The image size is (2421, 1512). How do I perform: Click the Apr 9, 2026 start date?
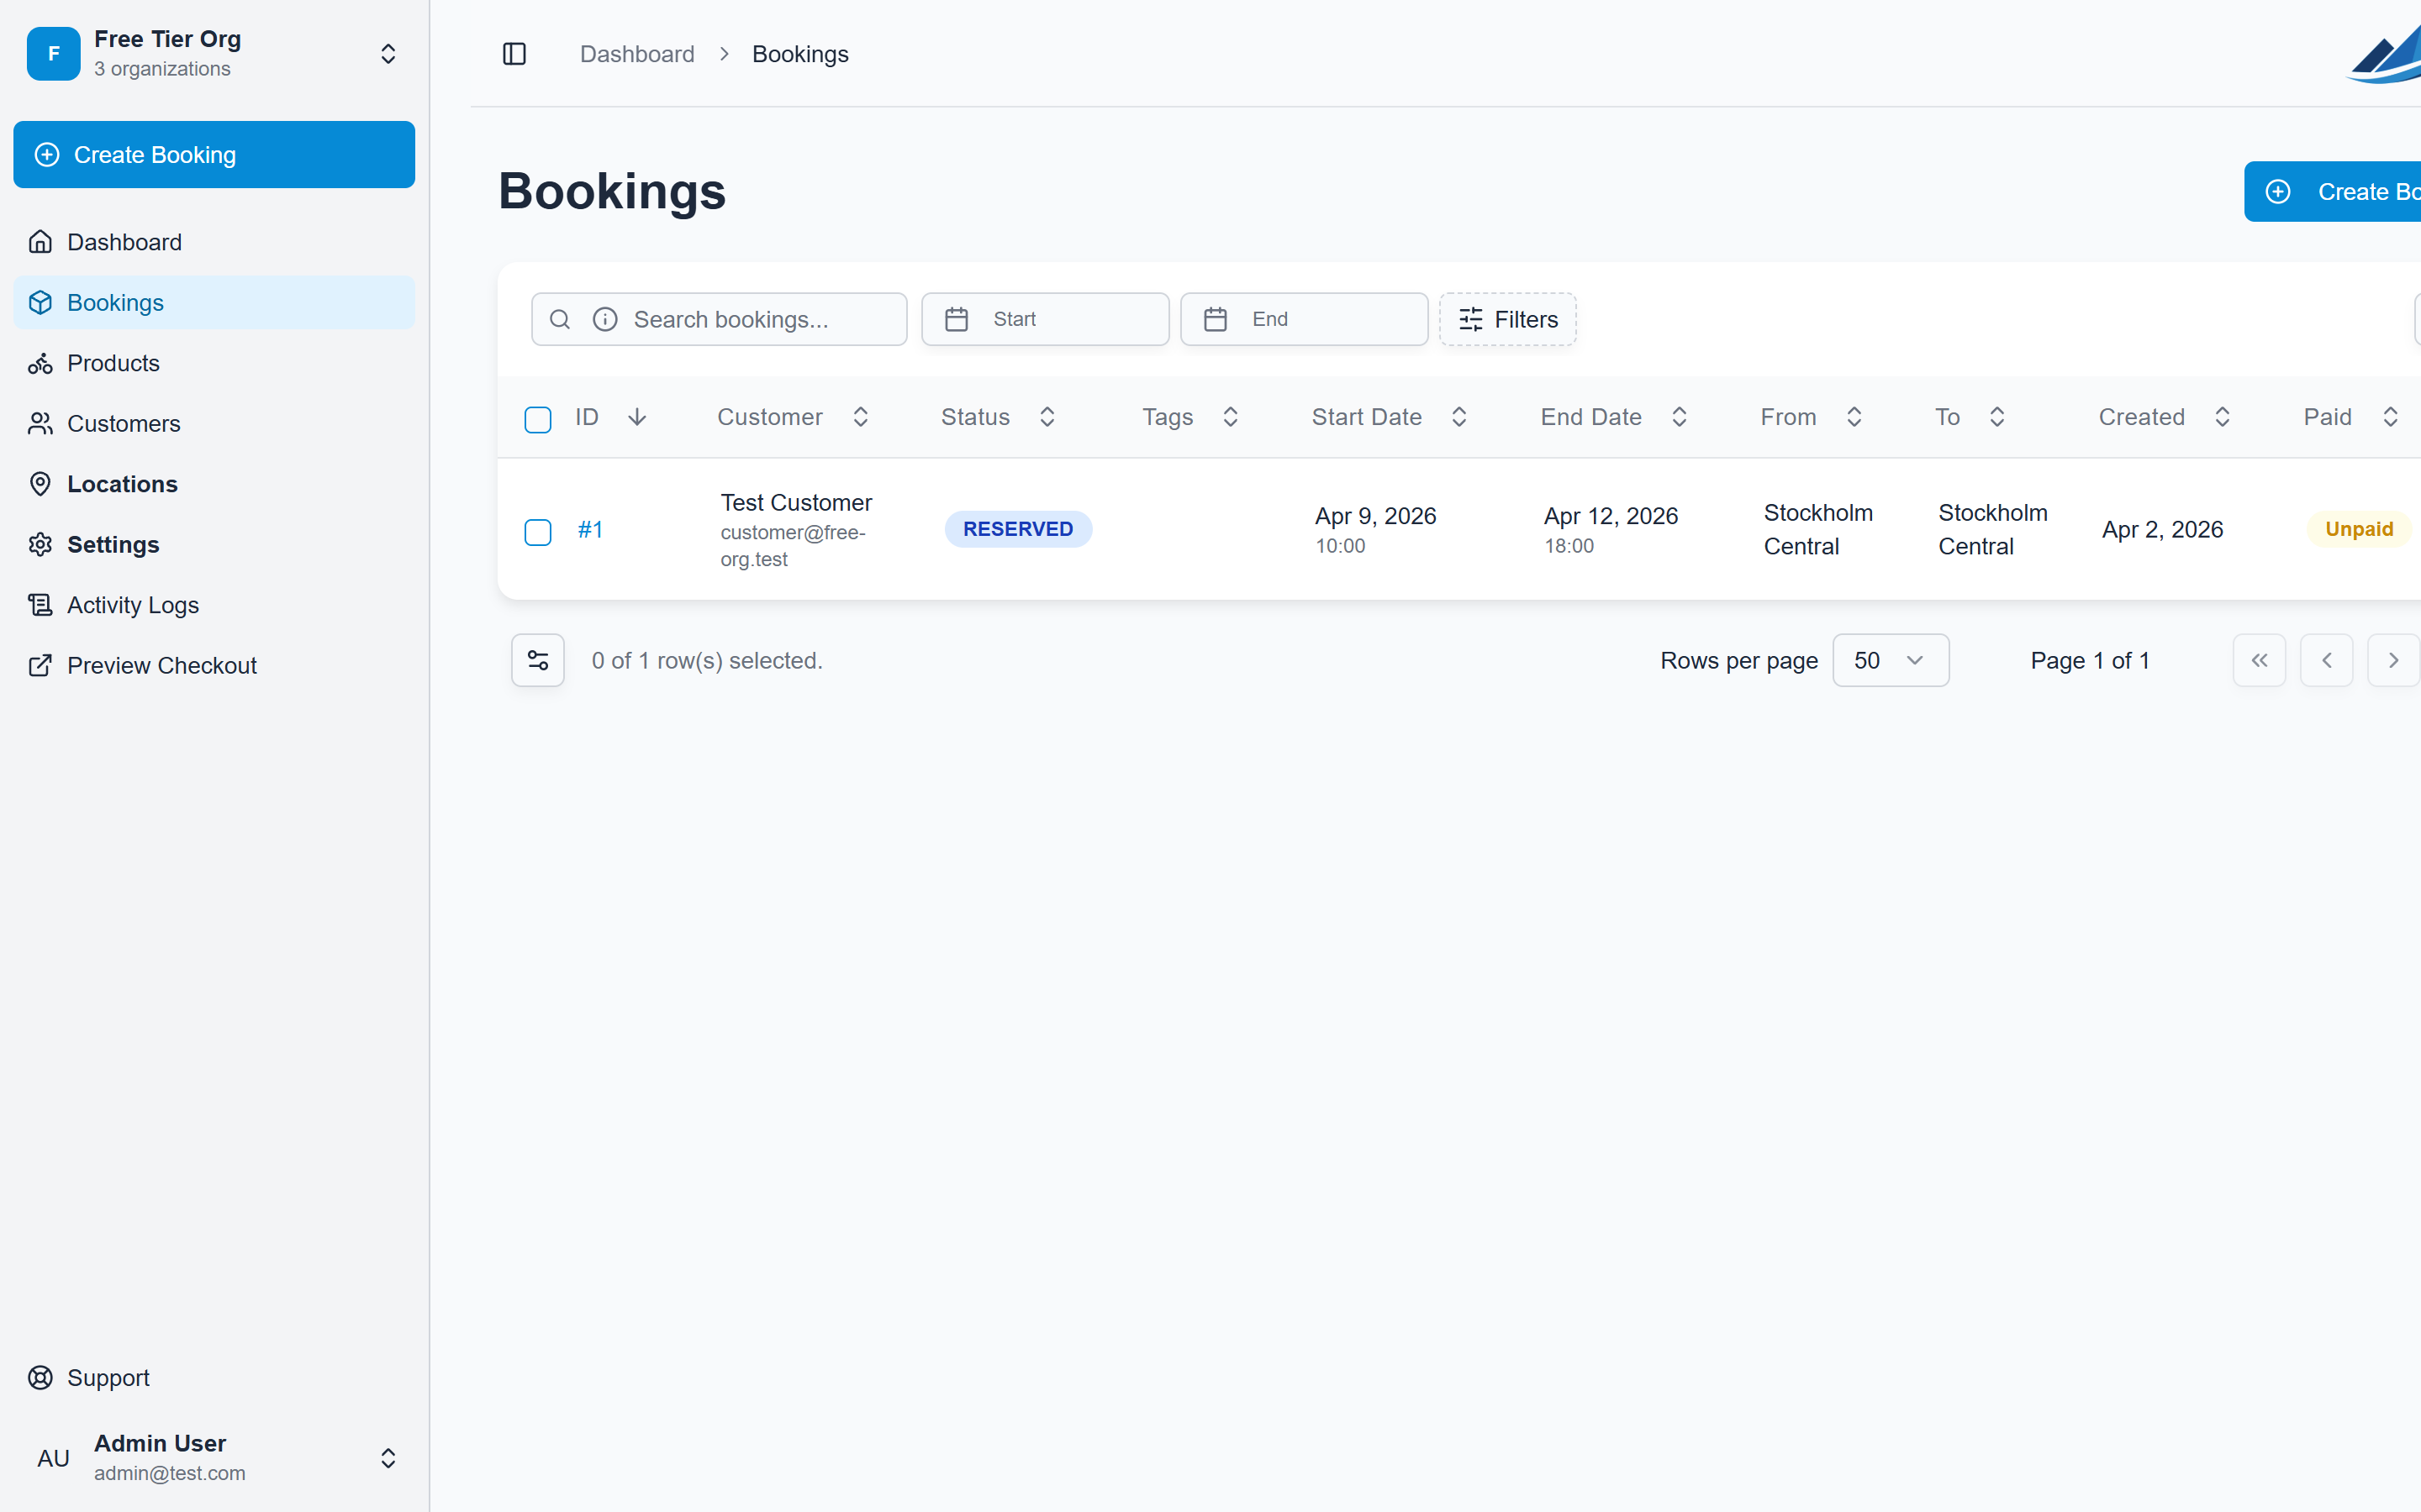(x=1375, y=516)
